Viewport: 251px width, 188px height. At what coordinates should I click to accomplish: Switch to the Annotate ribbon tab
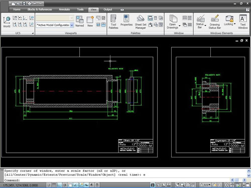(64, 10)
